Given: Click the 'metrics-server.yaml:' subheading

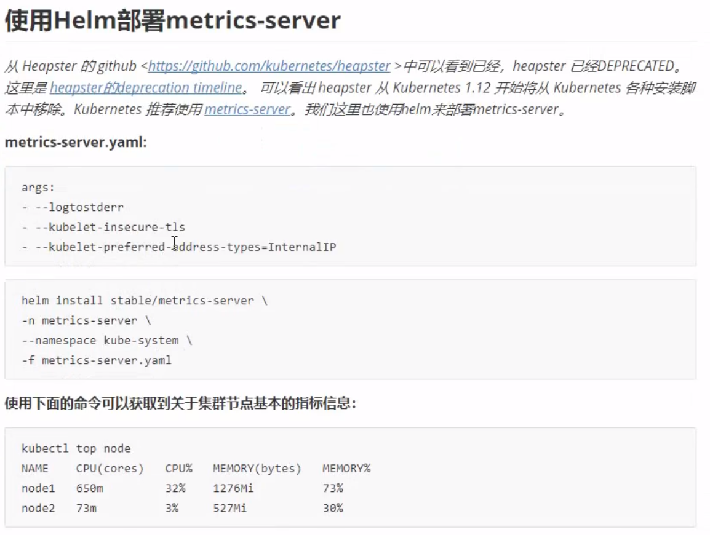Looking at the screenshot, I should pyautogui.click(x=76, y=142).
